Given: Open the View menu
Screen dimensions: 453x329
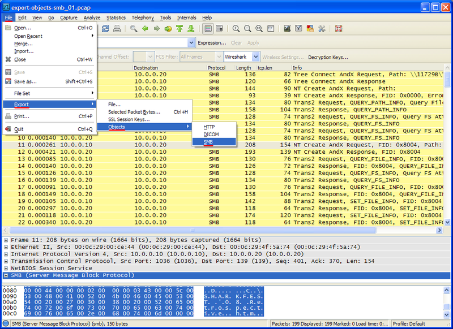Looking at the screenshot, I should click(x=37, y=18).
